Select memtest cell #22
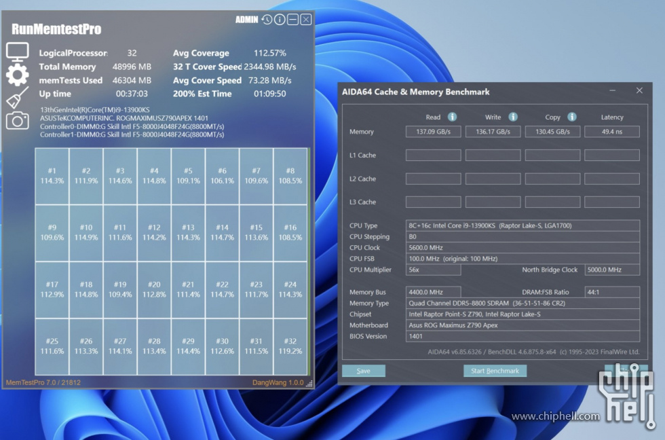Viewport: 665px width, 440px height. pos(223,290)
